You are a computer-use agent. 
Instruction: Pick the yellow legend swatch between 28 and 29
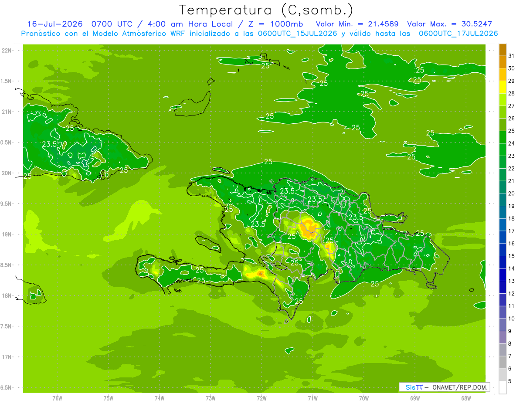tap(503, 87)
